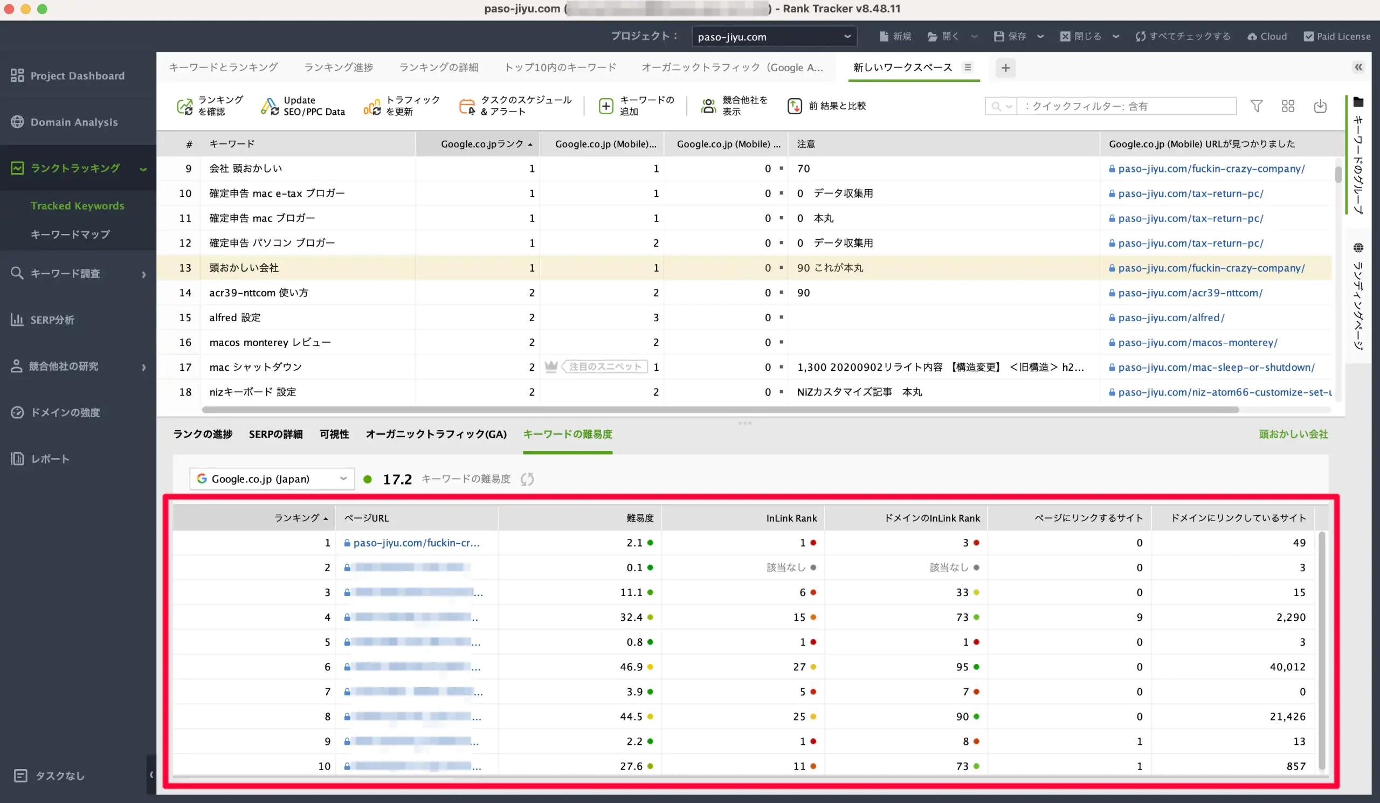This screenshot has height=803, width=1380.
Task: Open quick filter search type dropdown
Action: (x=1001, y=106)
